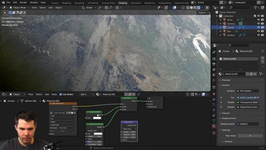Click the pause render preview icon
Screen dimensions: 266x150
(207, 7)
